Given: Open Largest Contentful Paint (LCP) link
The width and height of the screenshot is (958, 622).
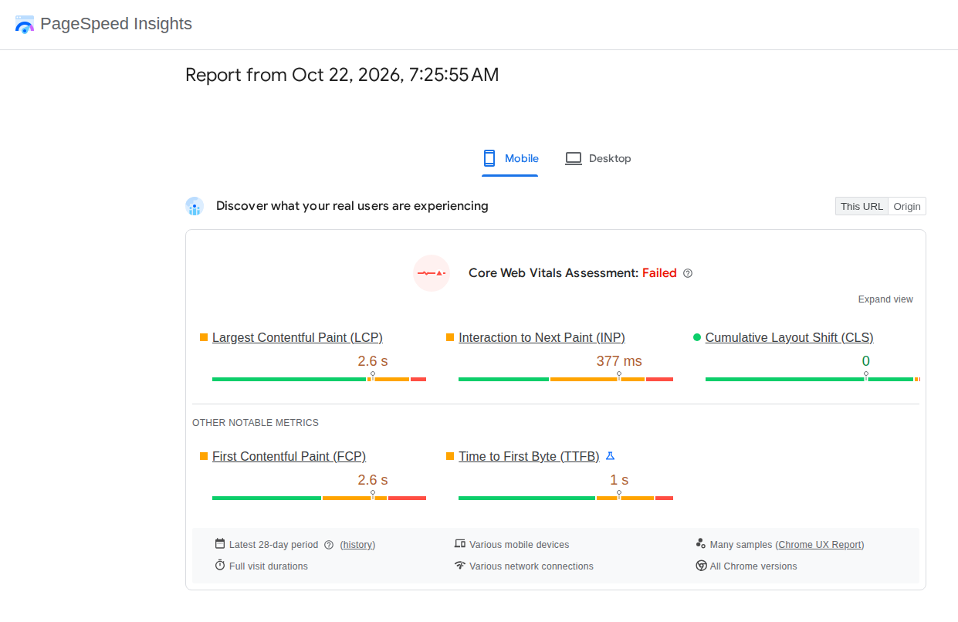Looking at the screenshot, I should tap(297, 337).
